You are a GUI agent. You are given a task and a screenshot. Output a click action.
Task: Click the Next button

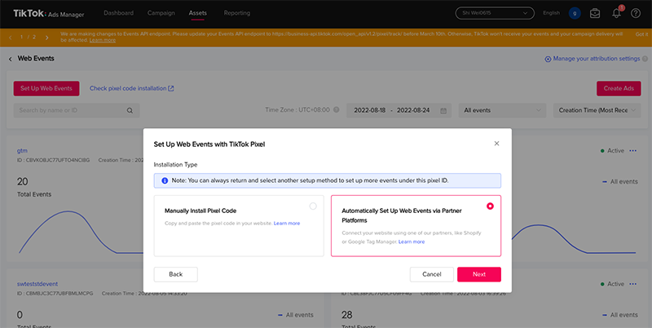pyautogui.click(x=479, y=274)
